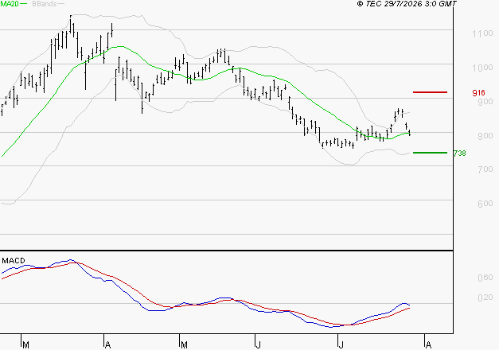Click the 1000 price axis label
499x350 pixels.
click(x=482, y=67)
